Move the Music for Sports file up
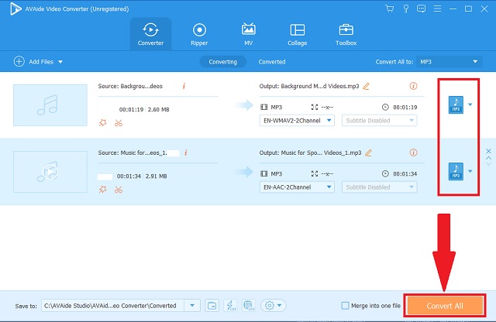The width and height of the screenshot is (496, 322). pyautogui.click(x=489, y=158)
